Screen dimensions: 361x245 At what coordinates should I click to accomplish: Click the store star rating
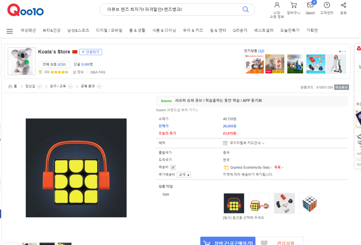coord(59,72)
